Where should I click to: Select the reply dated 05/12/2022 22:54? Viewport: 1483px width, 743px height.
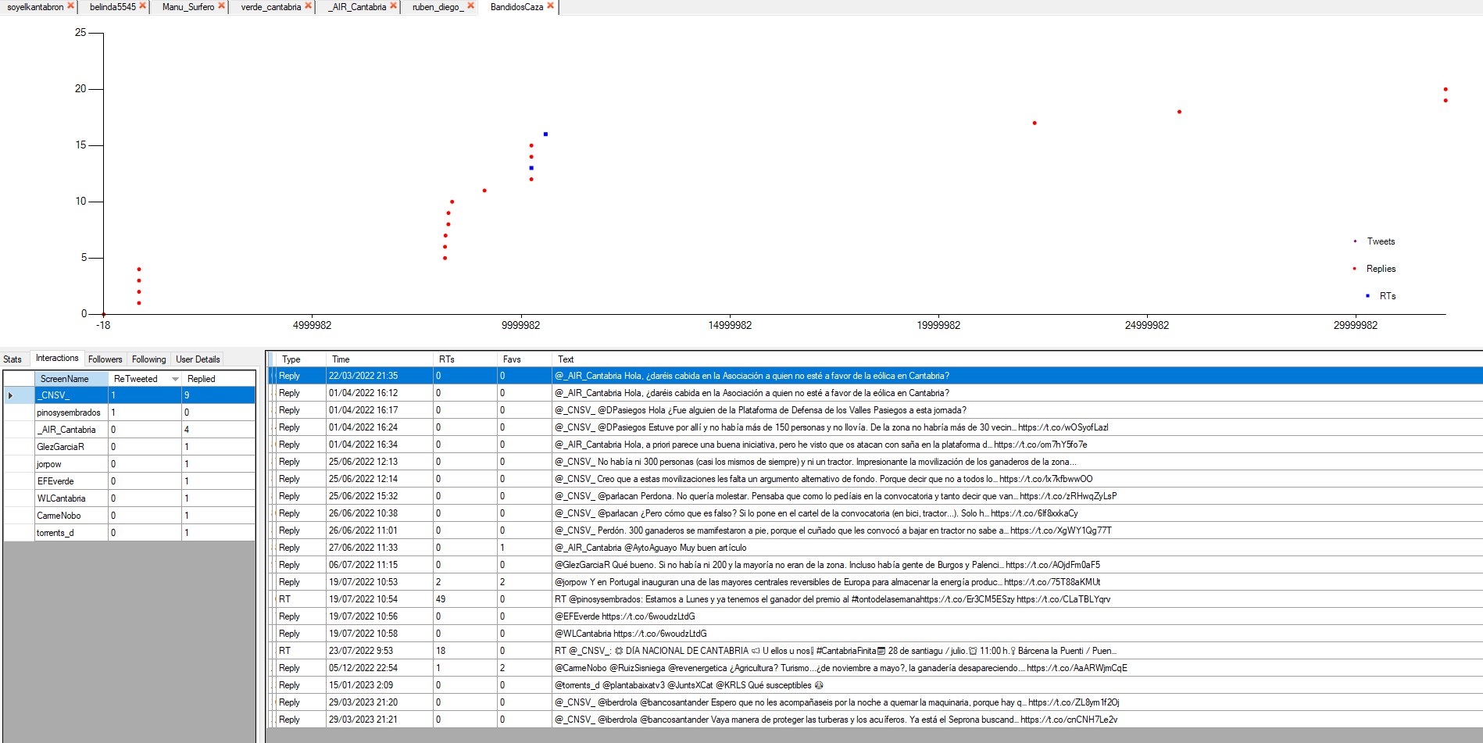(x=875, y=668)
